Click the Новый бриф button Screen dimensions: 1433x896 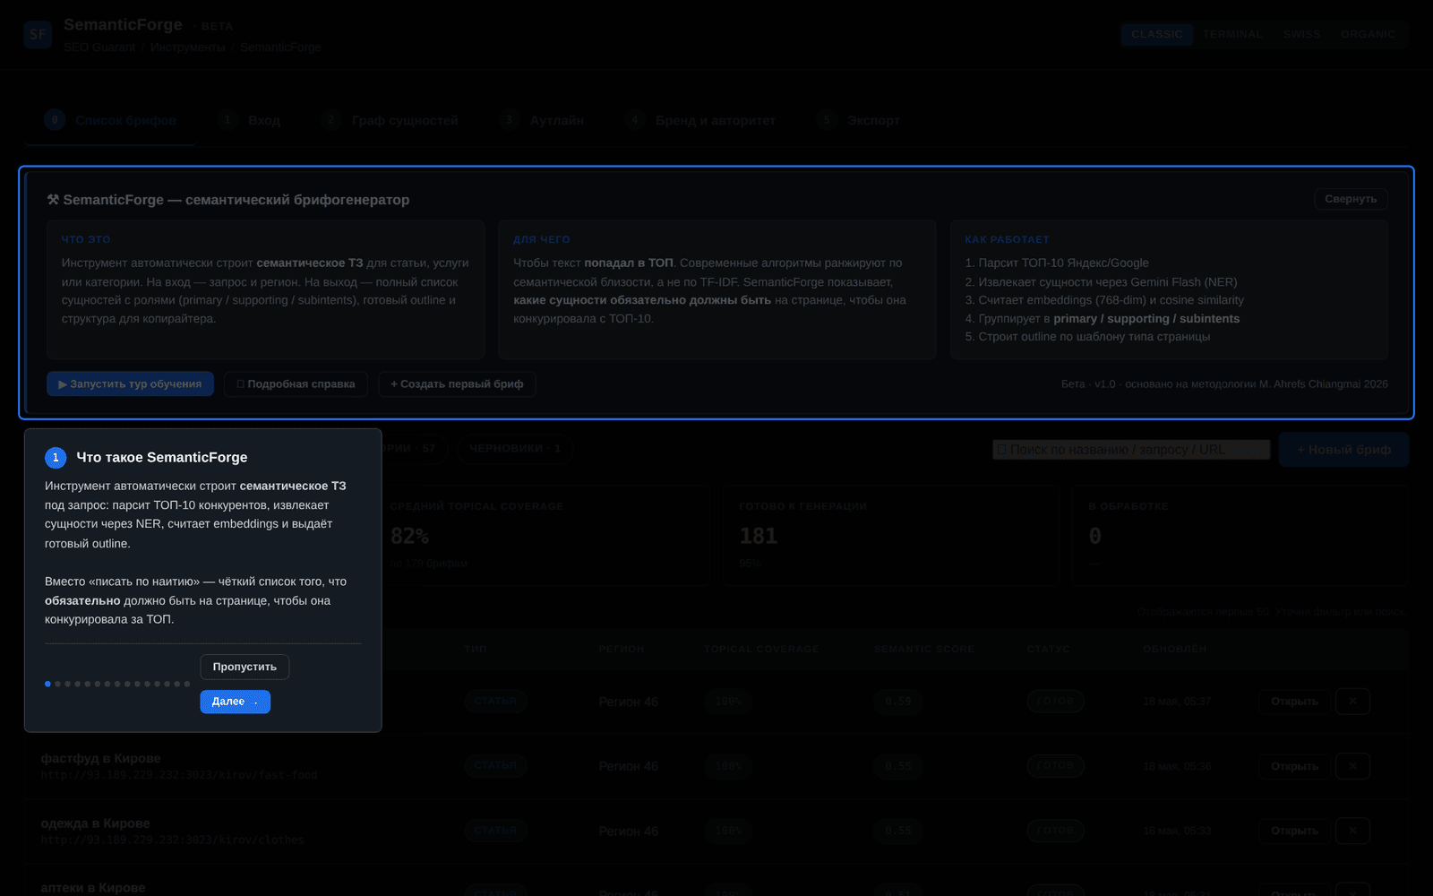click(1343, 449)
